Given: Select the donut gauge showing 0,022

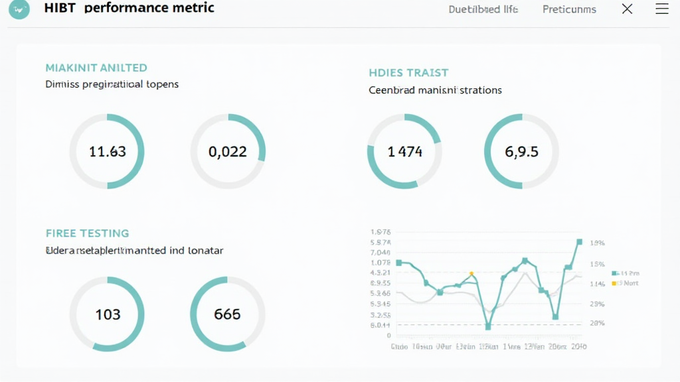Looking at the screenshot, I should click(x=228, y=151).
